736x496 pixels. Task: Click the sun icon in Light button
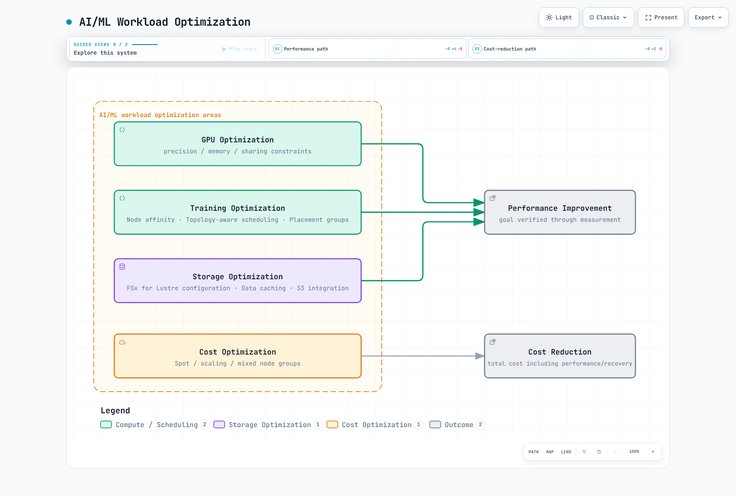549,17
